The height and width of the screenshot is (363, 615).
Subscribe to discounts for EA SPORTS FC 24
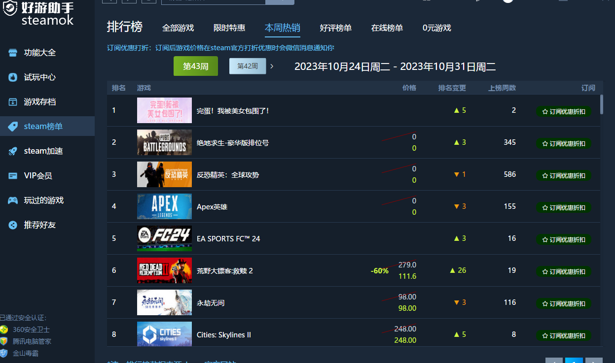(564, 240)
